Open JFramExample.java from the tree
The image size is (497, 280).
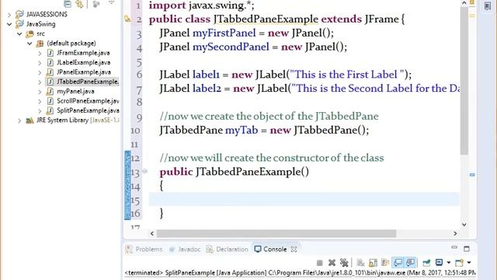click(83, 53)
